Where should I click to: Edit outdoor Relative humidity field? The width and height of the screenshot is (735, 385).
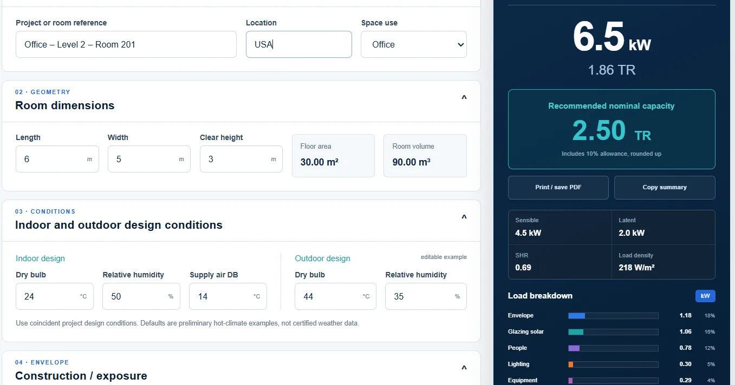(x=426, y=296)
